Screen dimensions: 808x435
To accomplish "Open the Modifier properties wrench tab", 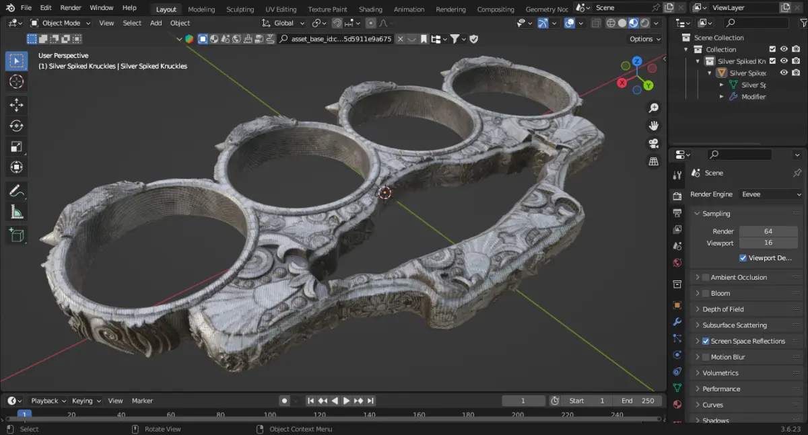I will tap(677, 322).
